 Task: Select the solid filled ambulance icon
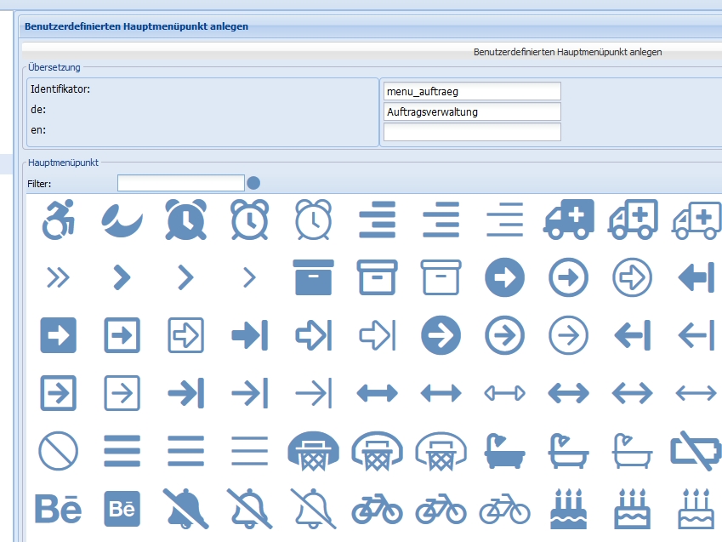pos(568,220)
